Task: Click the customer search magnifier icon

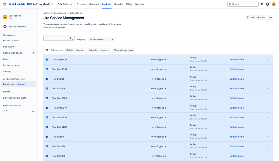Action: pos(71,38)
